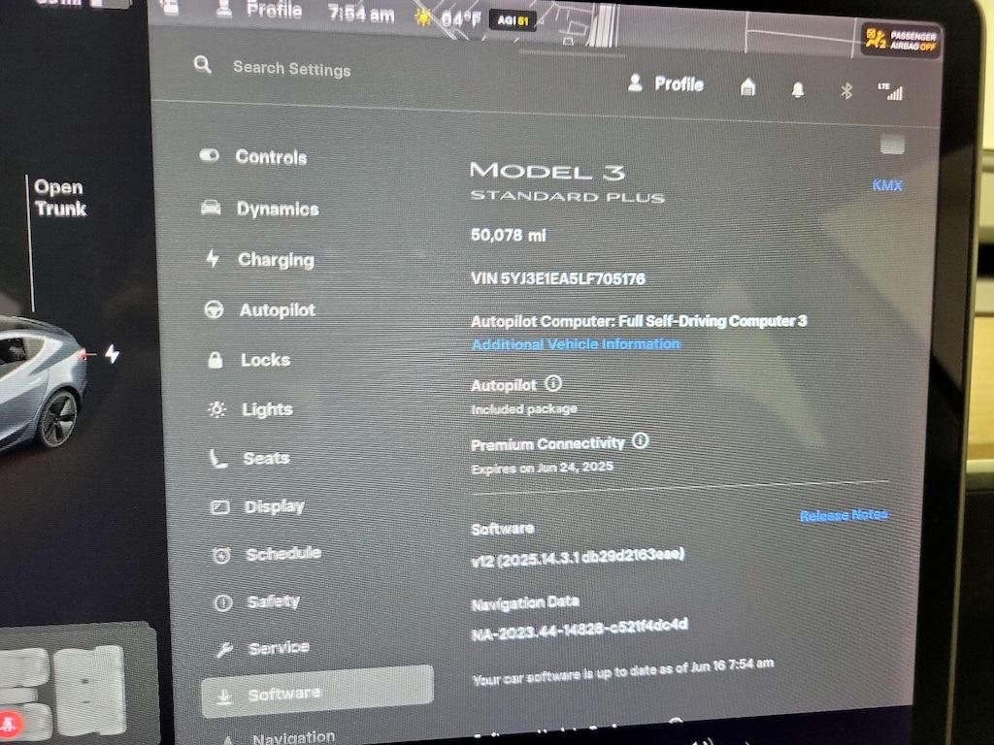This screenshot has width=994, height=745.
Task: Tap the LTE signal strength icon
Action: coord(891,92)
